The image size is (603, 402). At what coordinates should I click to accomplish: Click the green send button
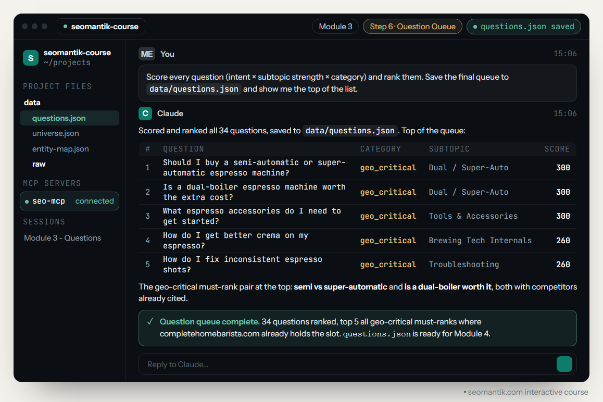[x=564, y=364]
